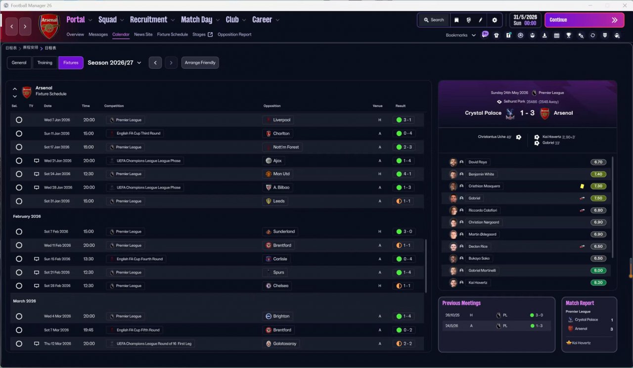Click the Arsenal crest in the header
This screenshot has width=633, height=368.
49,26
